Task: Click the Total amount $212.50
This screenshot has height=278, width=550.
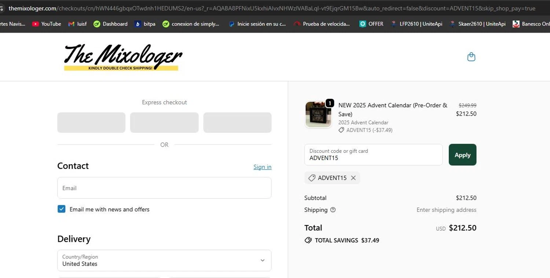Action: tap(462, 228)
